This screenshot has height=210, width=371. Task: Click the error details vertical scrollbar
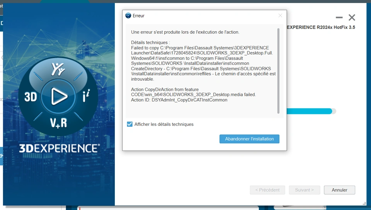coord(278,71)
